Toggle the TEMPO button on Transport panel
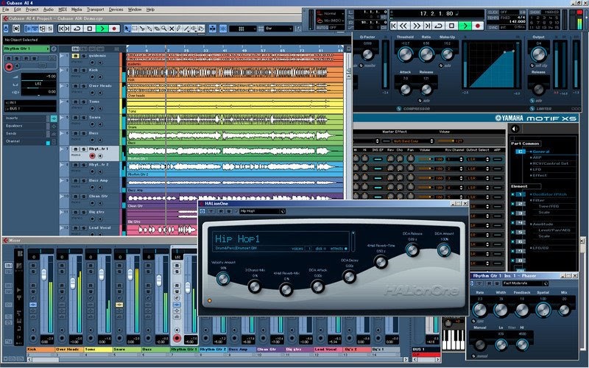The width and height of the screenshot is (589, 368). 493,18
